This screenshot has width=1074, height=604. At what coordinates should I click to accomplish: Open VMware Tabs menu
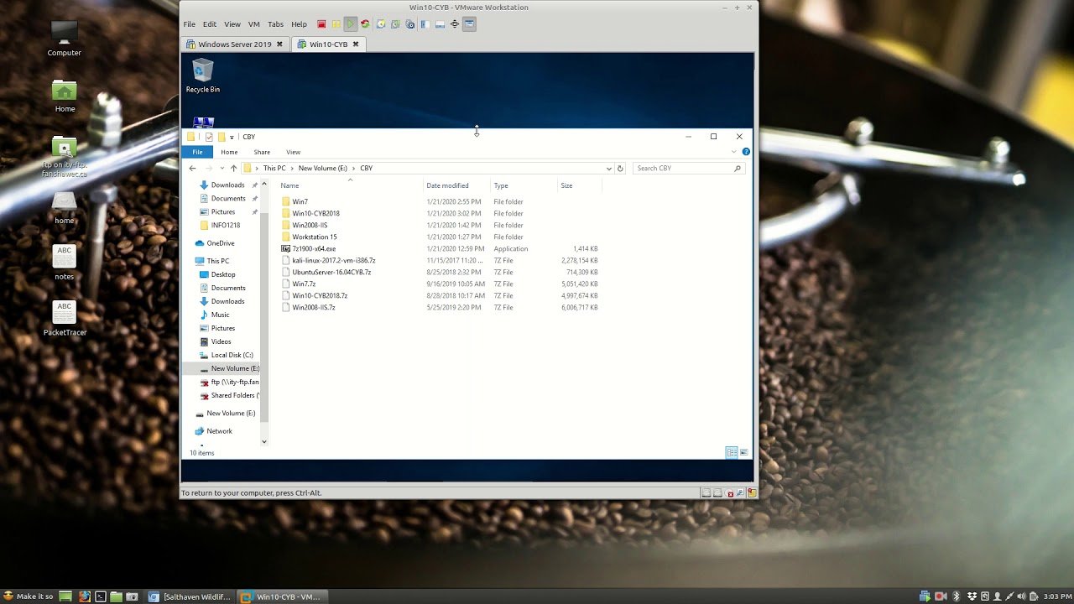tap(275, 24)
